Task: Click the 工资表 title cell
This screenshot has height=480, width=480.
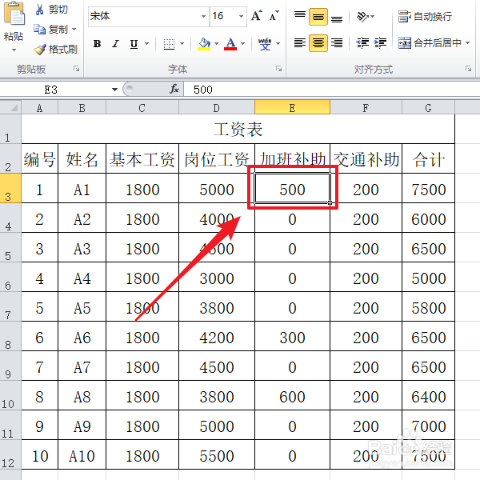Action: [x=238, y=129]
